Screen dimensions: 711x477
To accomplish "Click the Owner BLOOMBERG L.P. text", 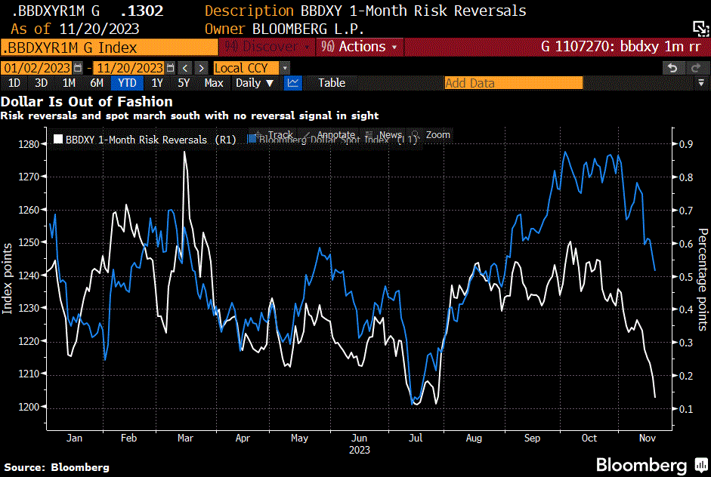I will [x=284, y=29].
